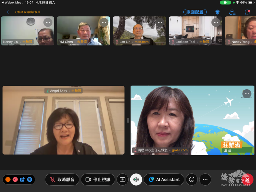Open 版面配置 layout options
The image size is (256, 192).
coord(195,12)
